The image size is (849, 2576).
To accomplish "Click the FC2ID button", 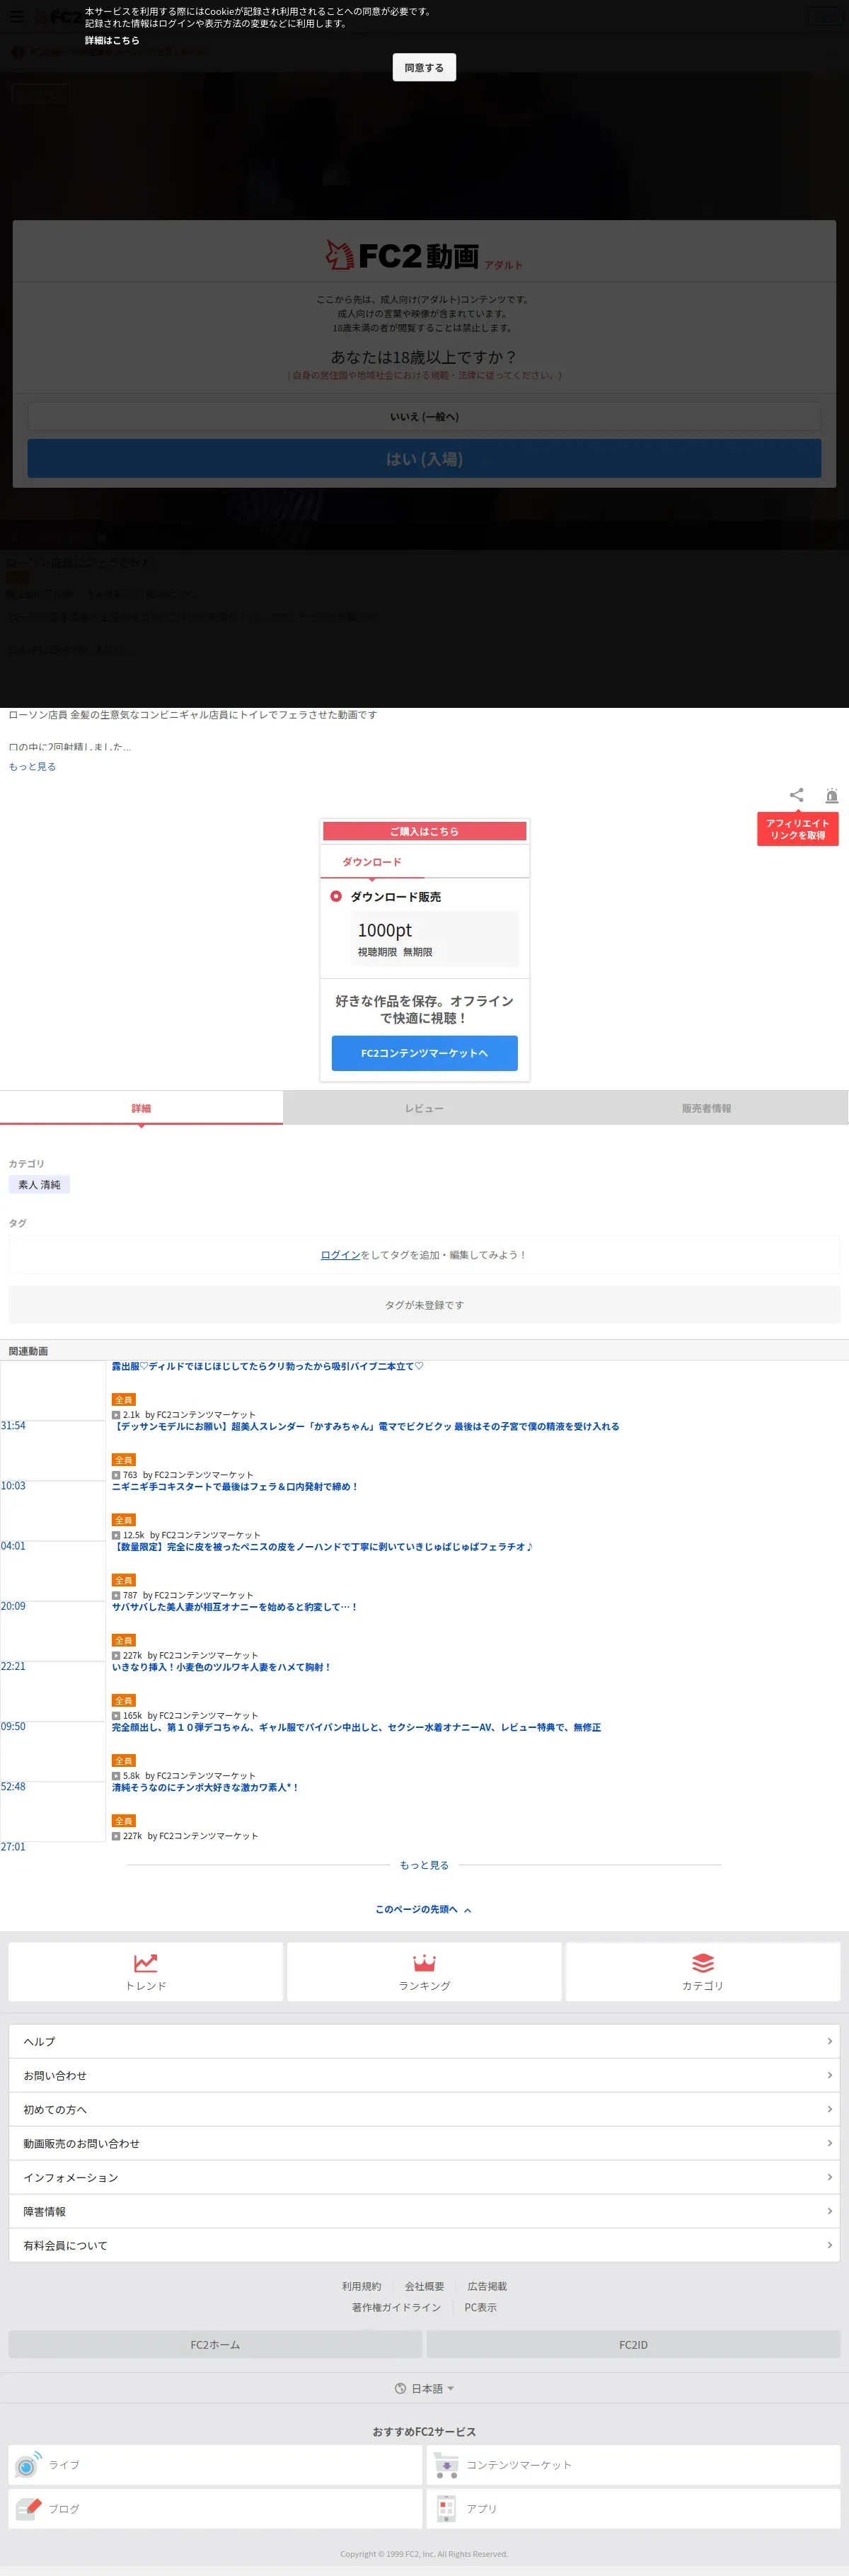I will [x=633, y=2344].
